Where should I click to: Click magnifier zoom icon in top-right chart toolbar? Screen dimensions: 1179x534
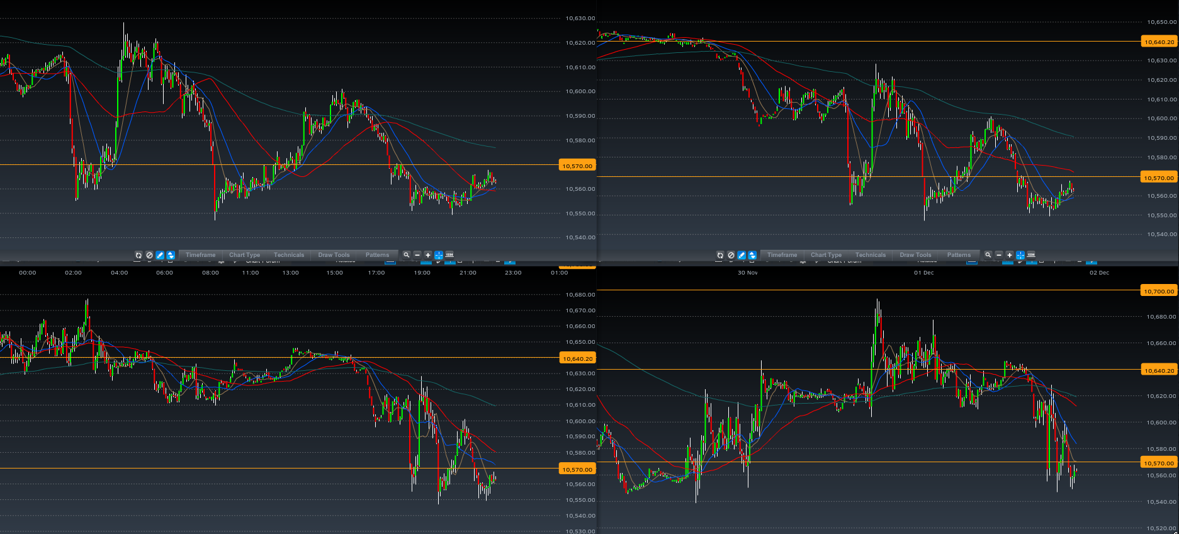click(988, 255)
